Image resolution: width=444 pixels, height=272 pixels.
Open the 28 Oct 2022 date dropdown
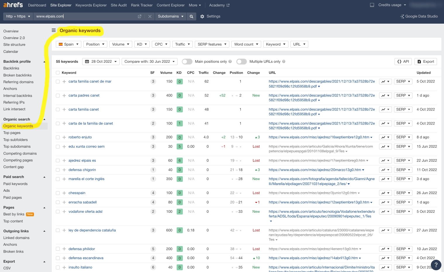101,62
